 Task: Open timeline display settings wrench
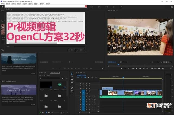(x=92, y=78)
